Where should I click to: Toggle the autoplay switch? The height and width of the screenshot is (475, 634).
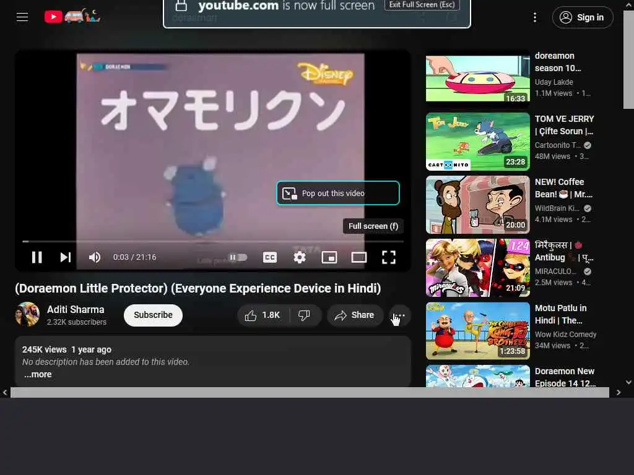238,257
